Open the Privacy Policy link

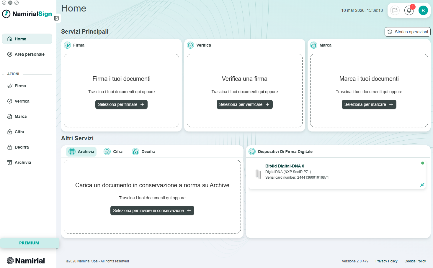[x=387, y=261]
